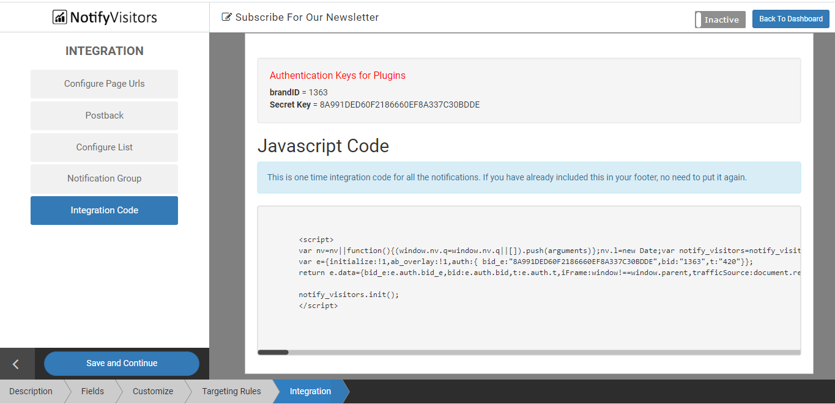Click the 'var nv=nv||function' code line
835x404 pixels.
pyautogui.click(x=549, y=251)
